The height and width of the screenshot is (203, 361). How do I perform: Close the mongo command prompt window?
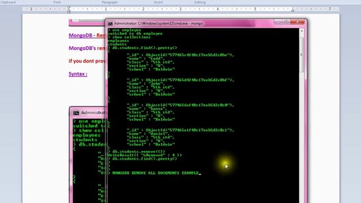pos(297,22)
